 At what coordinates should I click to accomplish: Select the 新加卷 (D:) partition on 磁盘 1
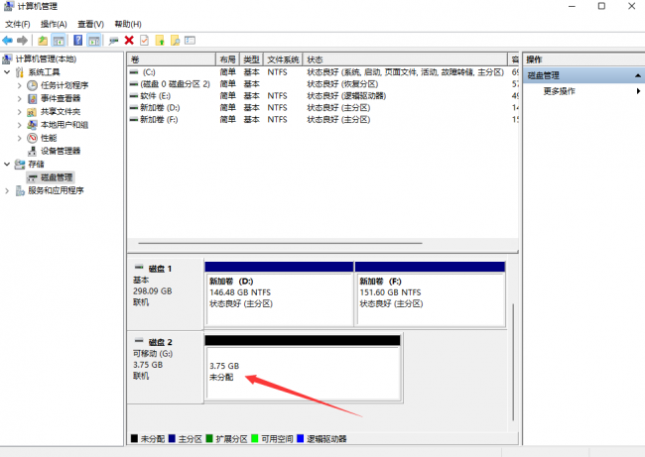click(279, 294)
